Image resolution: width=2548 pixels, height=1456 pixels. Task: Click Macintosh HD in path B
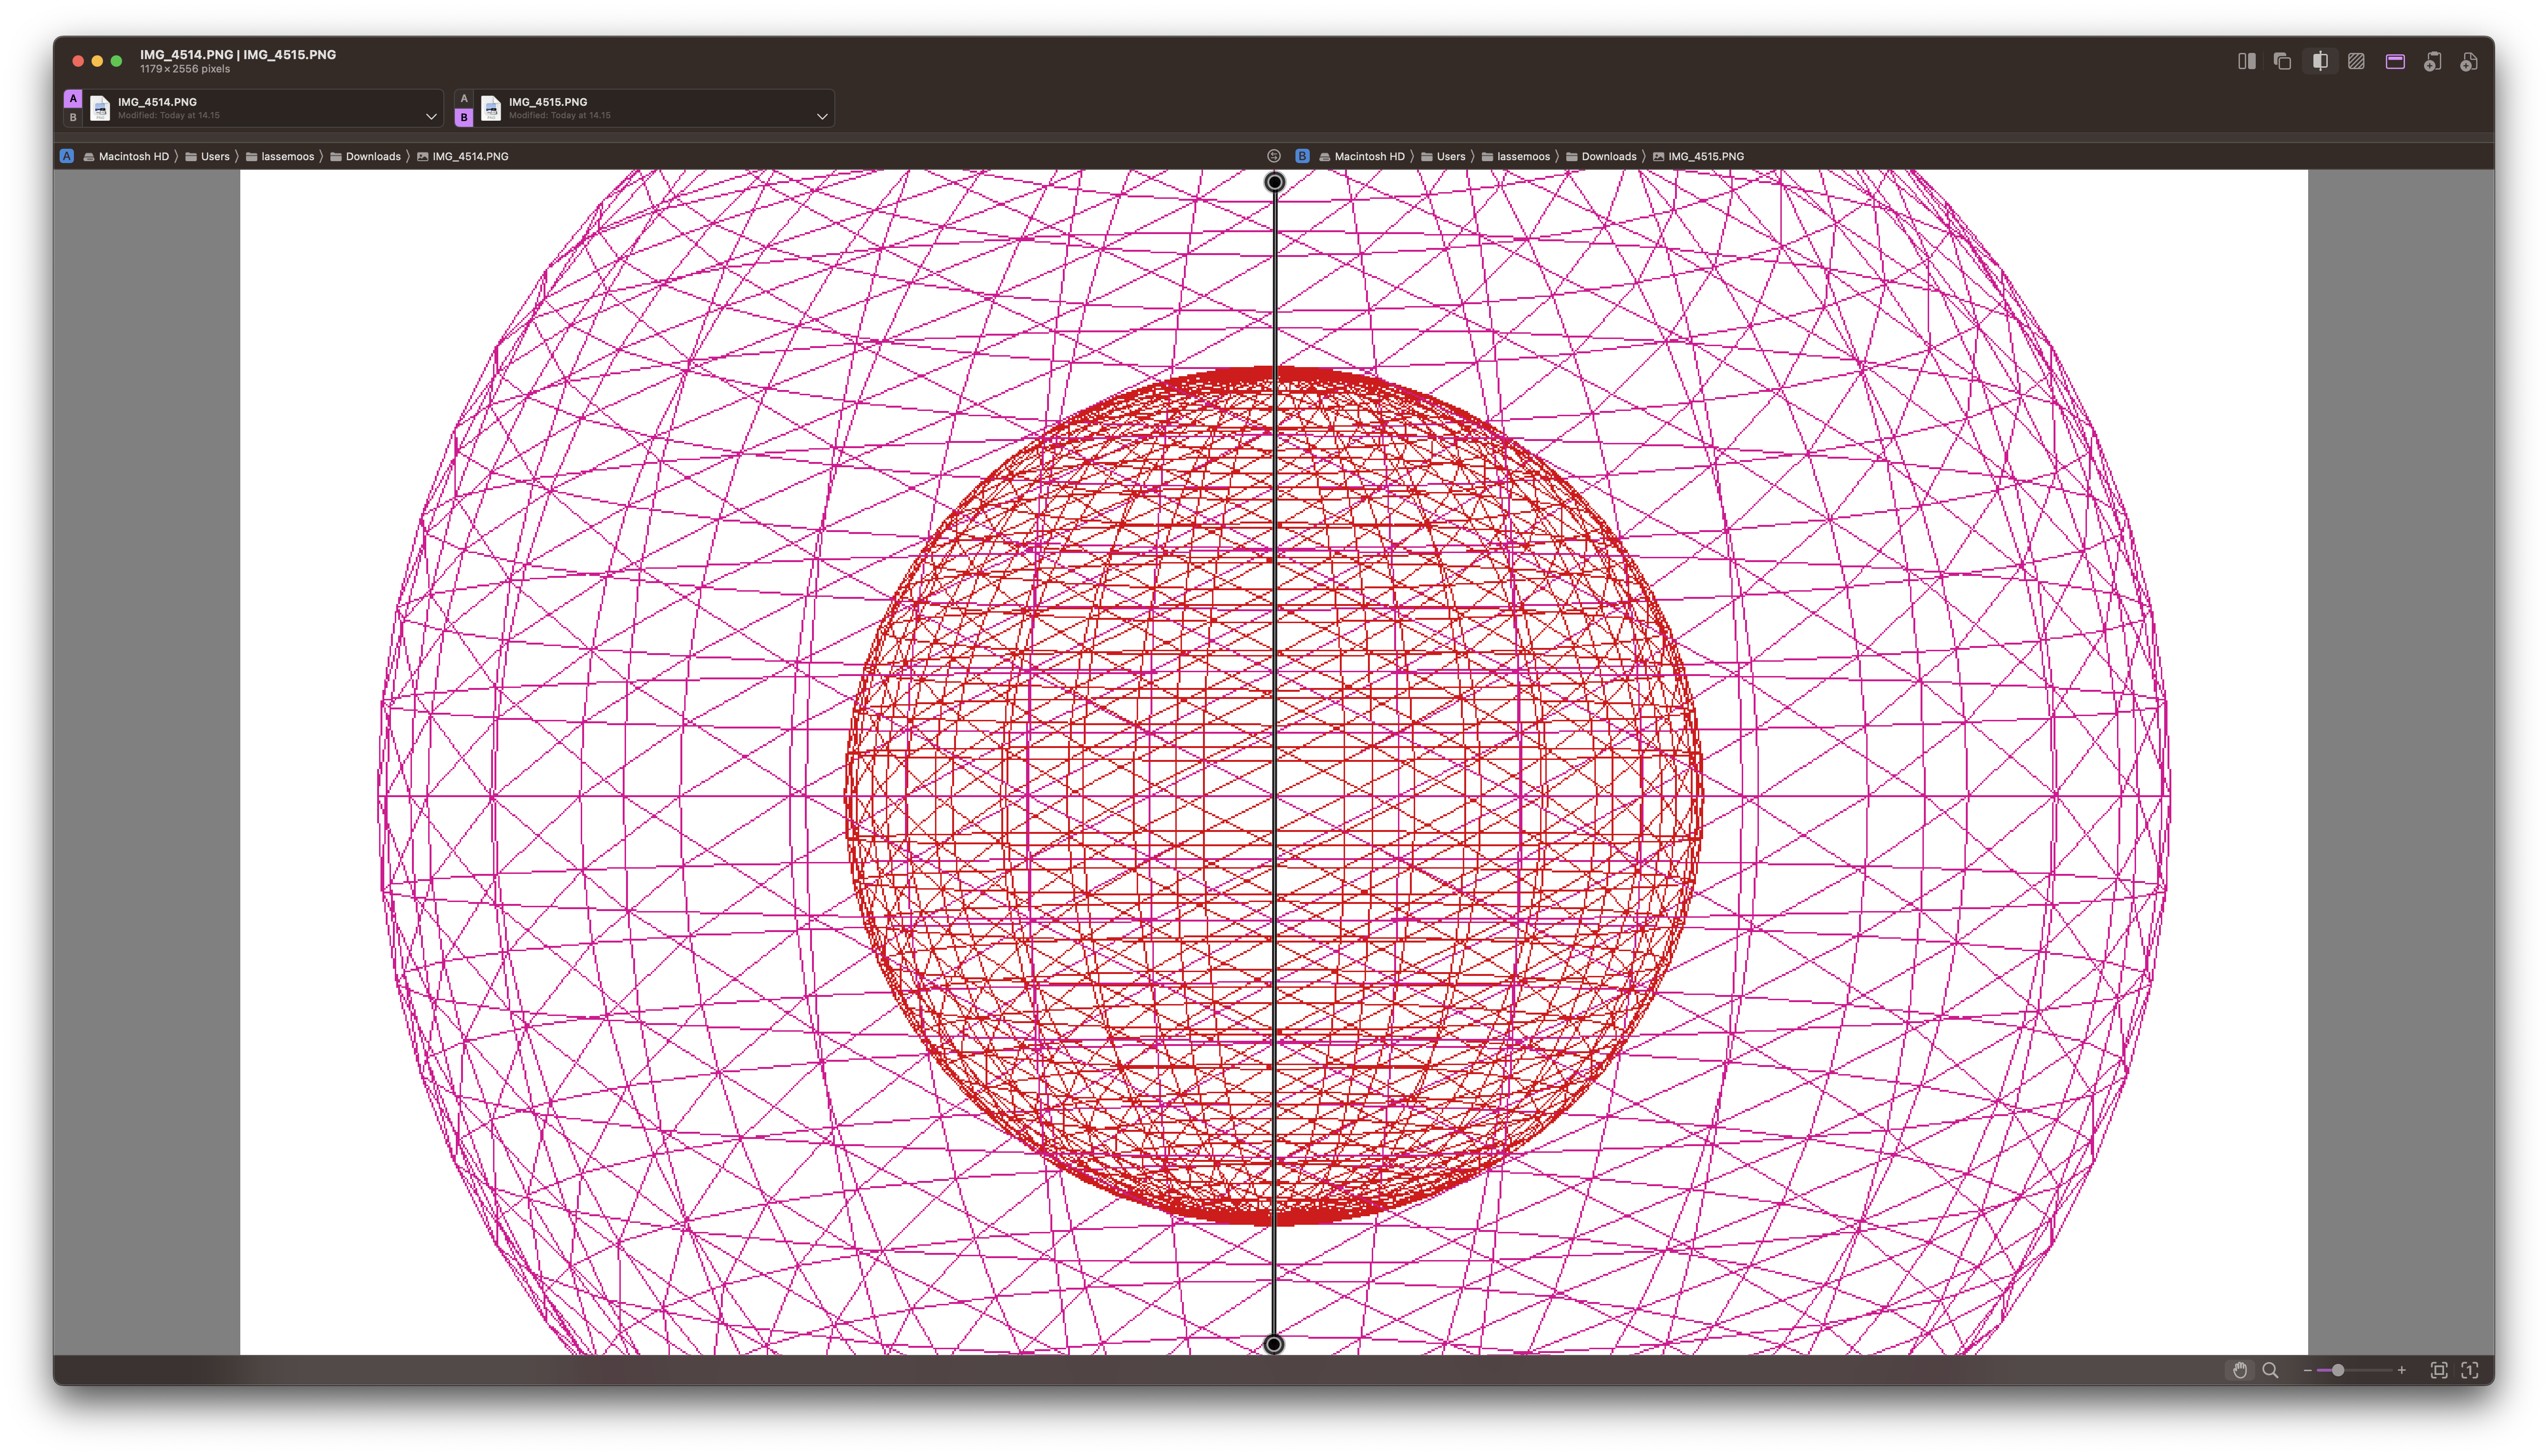1362,156
